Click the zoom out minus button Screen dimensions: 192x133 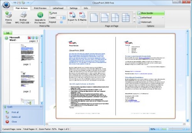tap(160, 129)
